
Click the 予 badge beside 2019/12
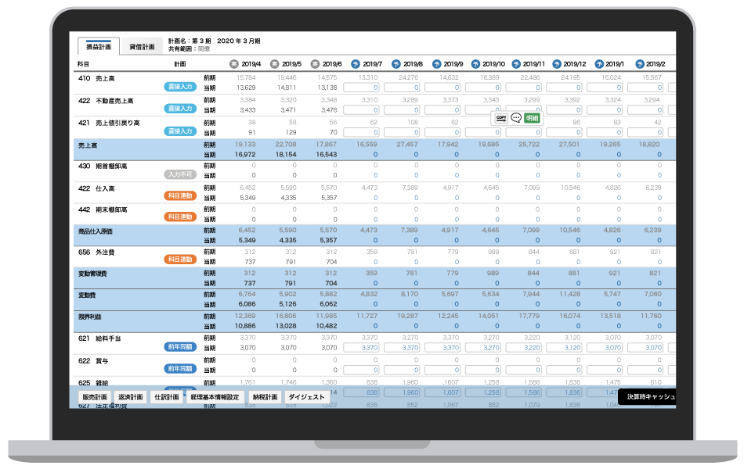[x=558, y=64]
